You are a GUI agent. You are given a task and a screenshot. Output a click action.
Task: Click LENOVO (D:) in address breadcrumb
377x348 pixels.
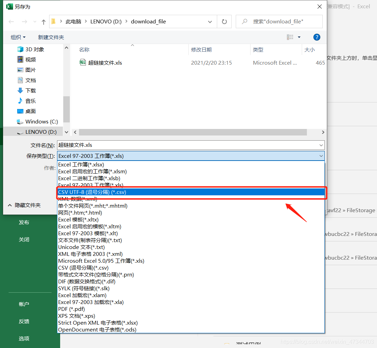click(x=106, y=22)
